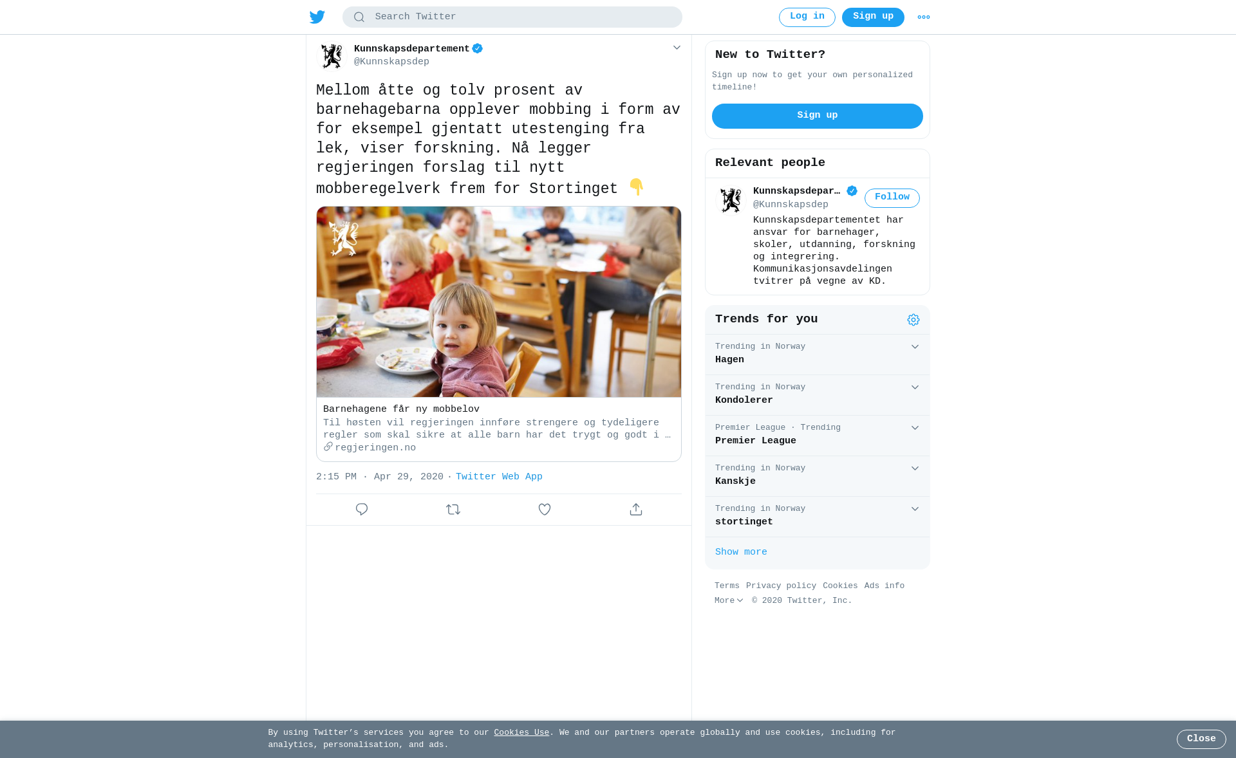Reply to the Kunnskapsdepartement tweet
The height and width of the screenshot is (758, 1236).
coord(362,510)
